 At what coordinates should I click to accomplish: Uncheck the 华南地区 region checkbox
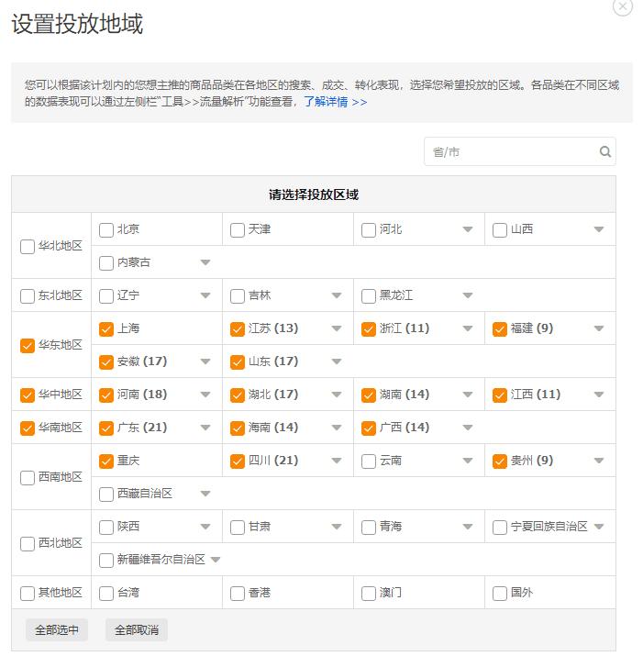[x=28, y=428]
